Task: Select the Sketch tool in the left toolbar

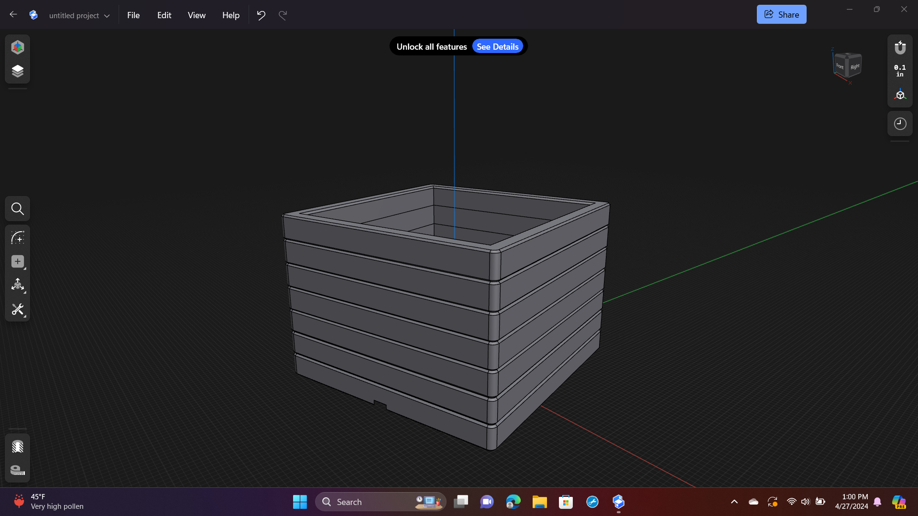Action: click(x=17, y=237)
